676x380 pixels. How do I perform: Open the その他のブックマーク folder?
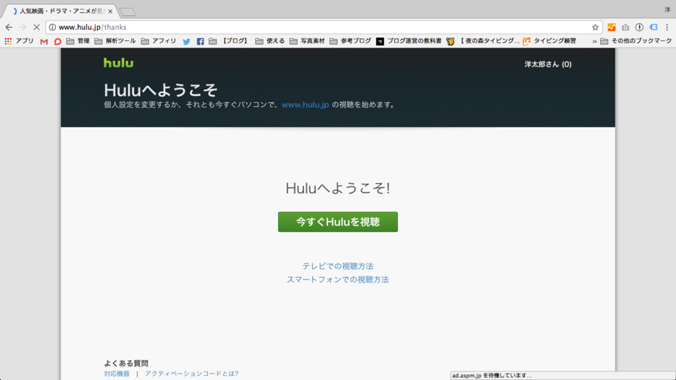636,41
